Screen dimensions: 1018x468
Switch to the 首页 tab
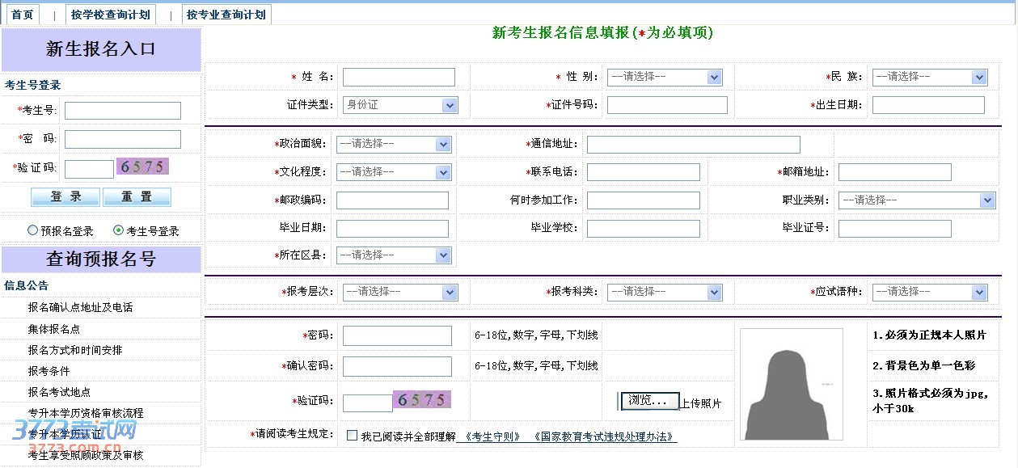pyautogui.click(x=23, y=15)
